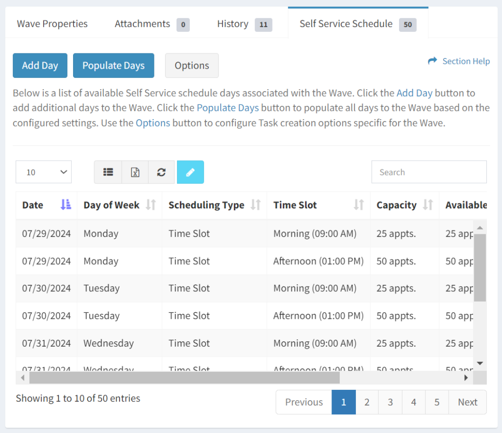The image size is (502, 433).
Task: Export the schedule table to Excel
Action: tap(135, 172)
